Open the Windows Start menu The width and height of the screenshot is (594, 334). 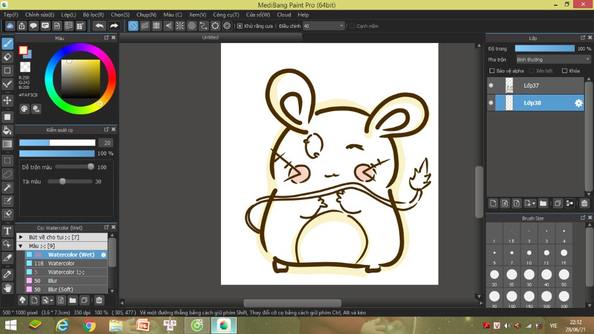[10, 325]
